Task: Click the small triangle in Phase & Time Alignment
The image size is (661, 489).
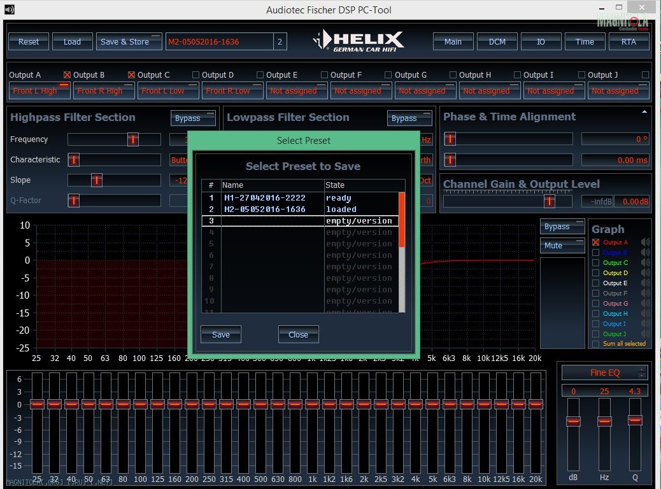Action: point(644,111)
